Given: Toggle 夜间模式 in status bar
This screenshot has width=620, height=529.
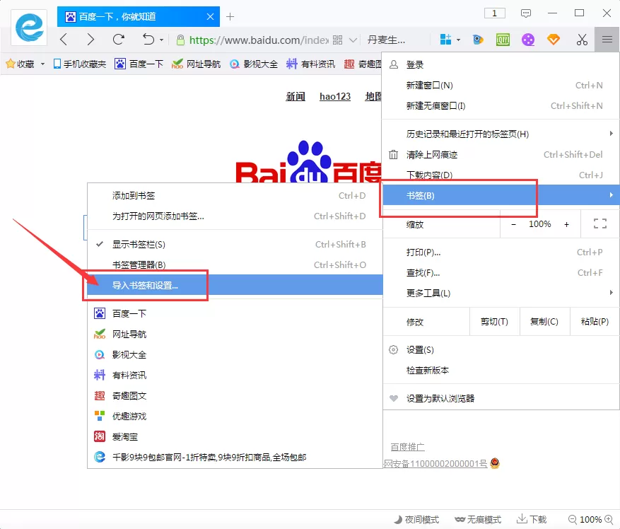Looking at the screenshot, I should click(x=416, y=520).
